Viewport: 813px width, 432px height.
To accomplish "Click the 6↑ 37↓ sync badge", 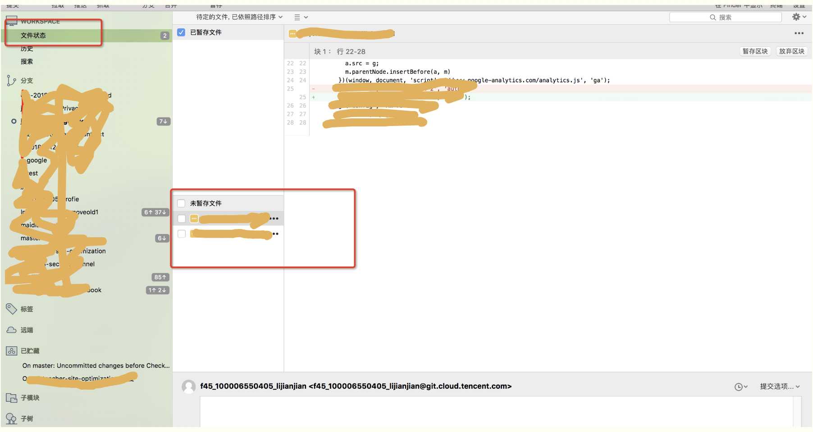I will [155, 212].
